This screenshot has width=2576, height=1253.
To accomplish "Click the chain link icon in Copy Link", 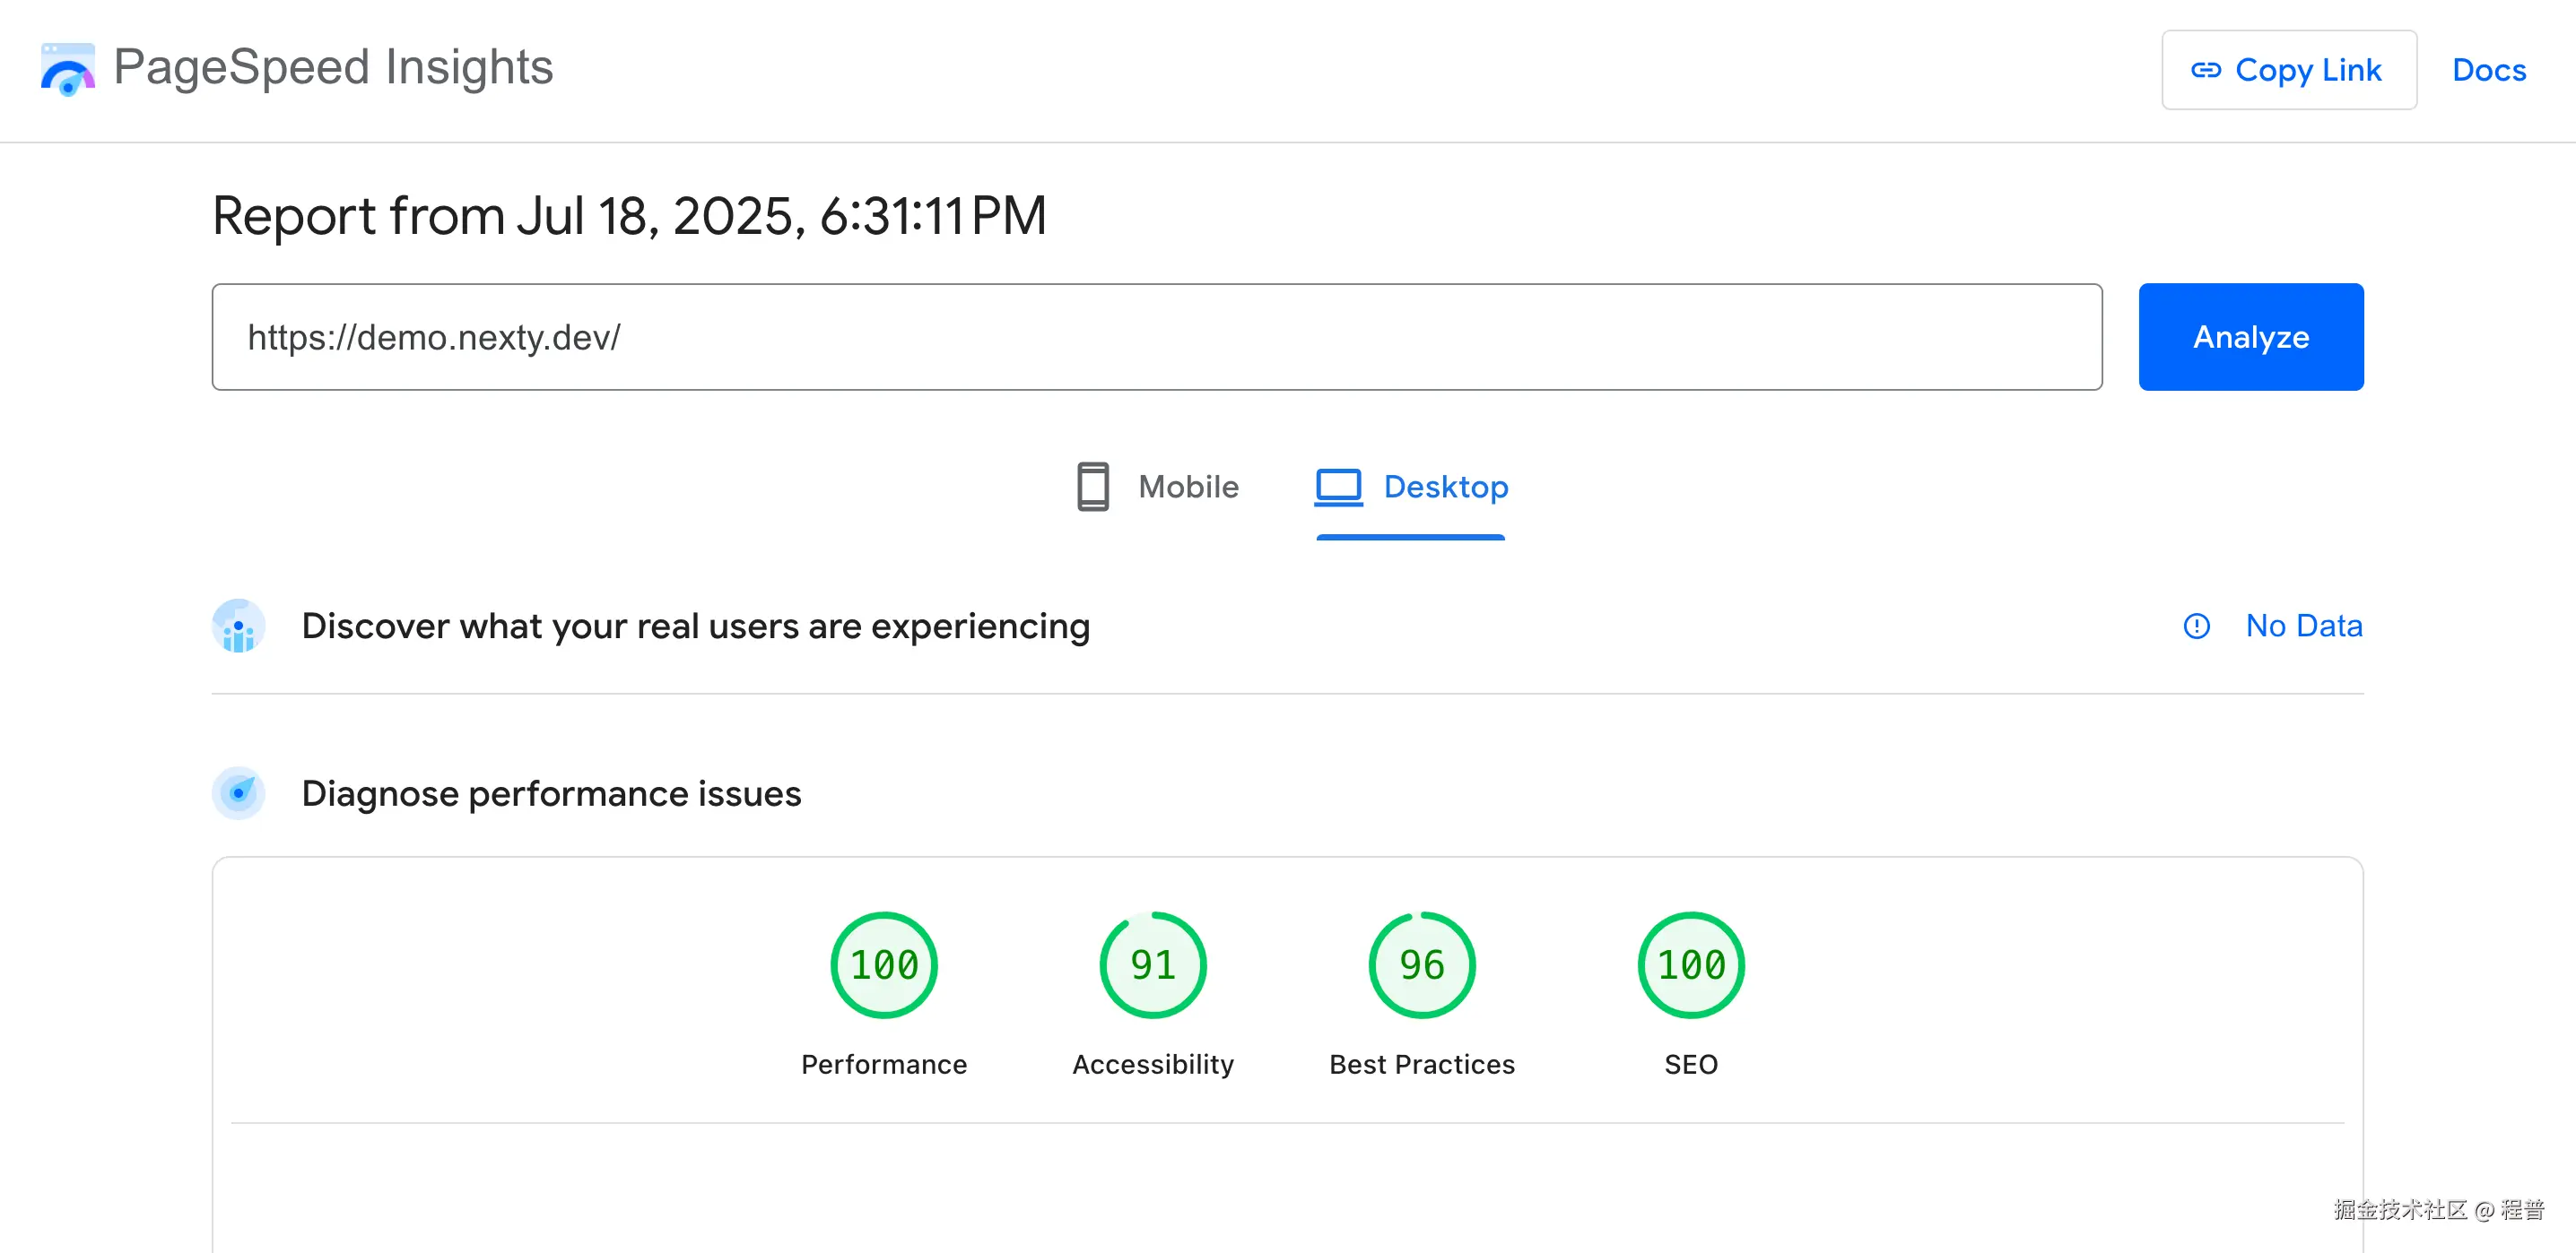I will [2205, 70].
